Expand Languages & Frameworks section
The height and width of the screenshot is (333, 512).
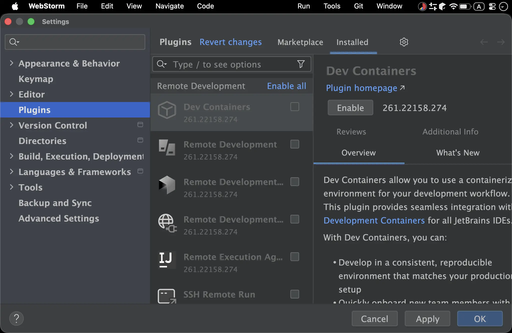tap(11, 171)
